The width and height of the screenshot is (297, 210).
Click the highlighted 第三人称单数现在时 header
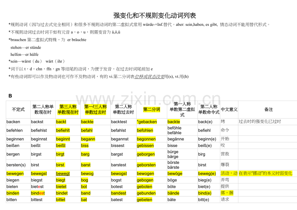[67, 109]
